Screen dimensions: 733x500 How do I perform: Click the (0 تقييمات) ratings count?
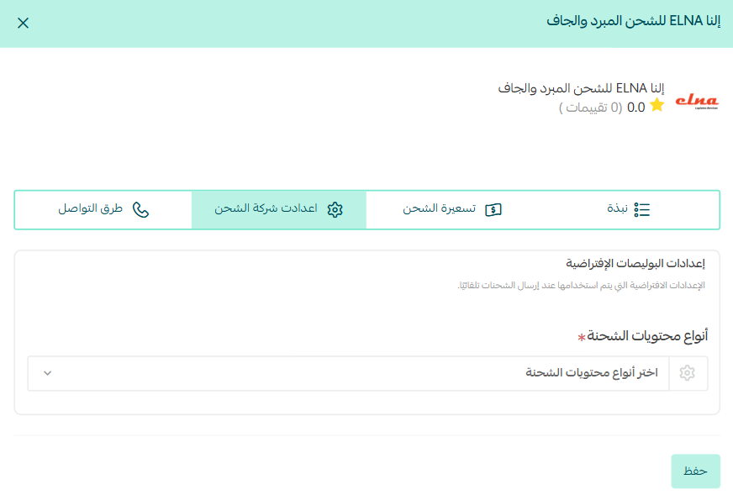tap(590, 108)
